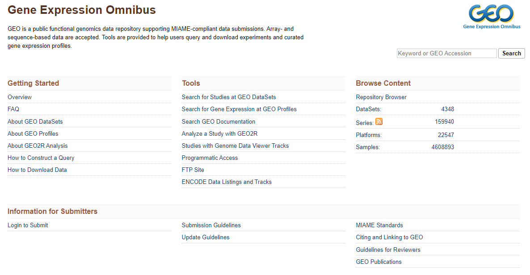Viewport: 530px width, 275px height.
Task: Open the Series browse link
Action: (x=364, y=123)
